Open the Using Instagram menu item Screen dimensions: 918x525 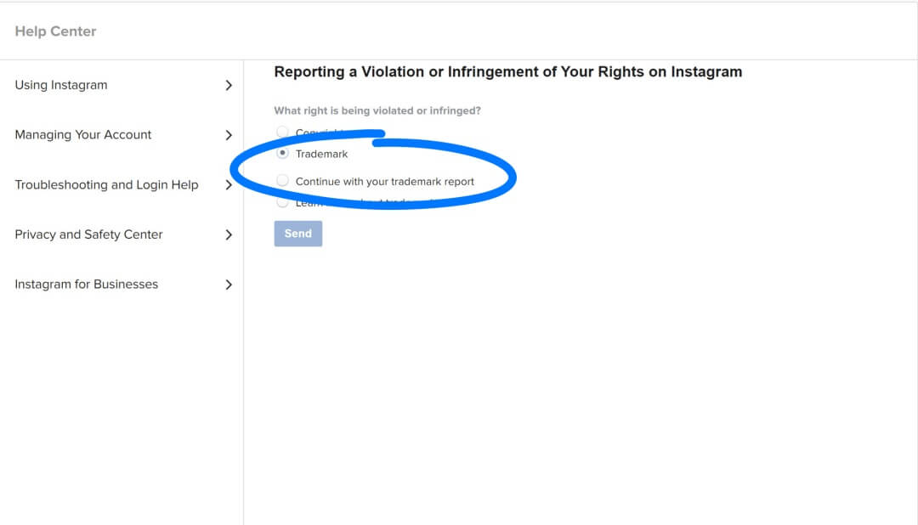pos(61,86)
